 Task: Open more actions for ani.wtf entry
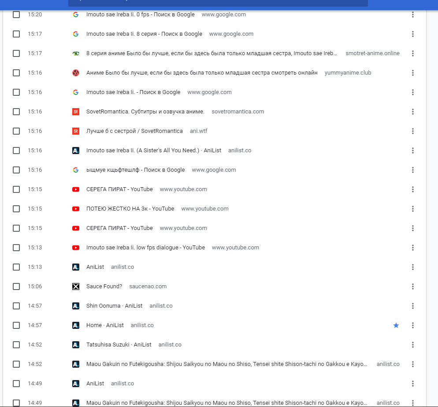coord(412,131)
